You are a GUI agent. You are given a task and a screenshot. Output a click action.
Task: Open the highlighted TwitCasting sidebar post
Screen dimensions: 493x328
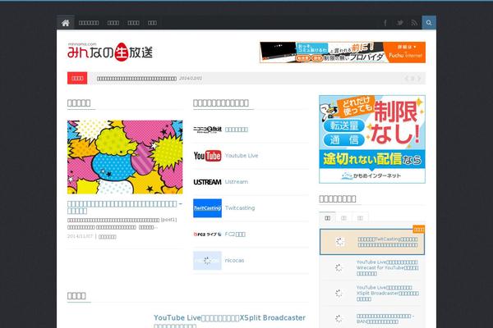click(x=388, y=242)
